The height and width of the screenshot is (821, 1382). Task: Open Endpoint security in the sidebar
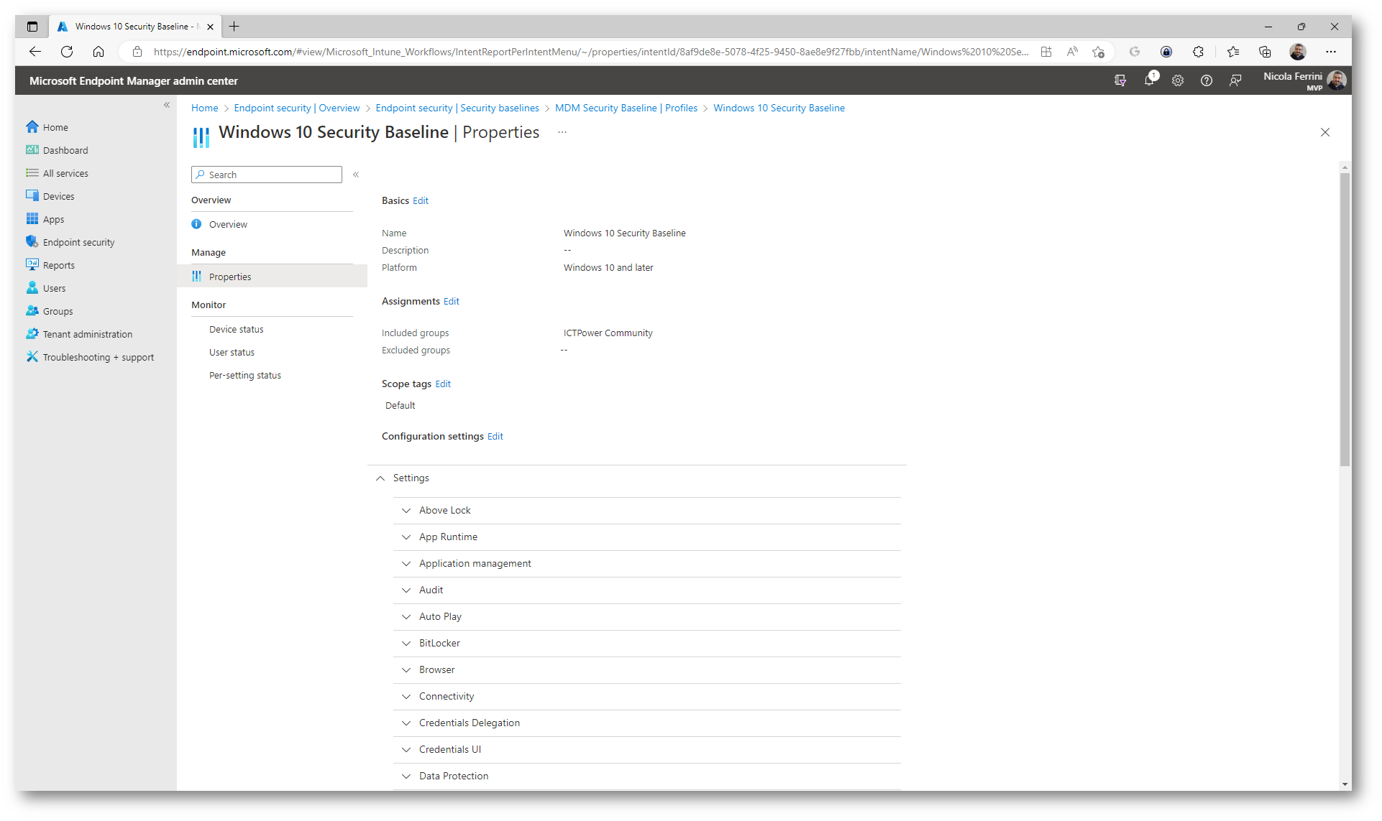coord(78,242)
